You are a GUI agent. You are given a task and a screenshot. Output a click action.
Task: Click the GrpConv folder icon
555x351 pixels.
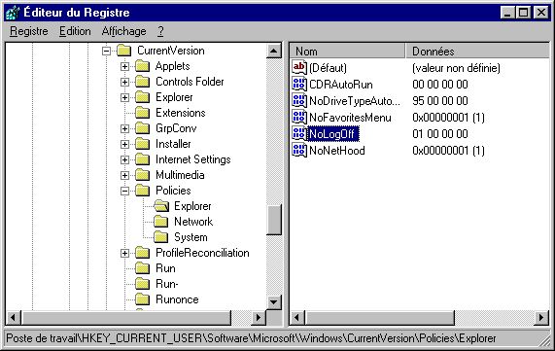tap(143, 128)
